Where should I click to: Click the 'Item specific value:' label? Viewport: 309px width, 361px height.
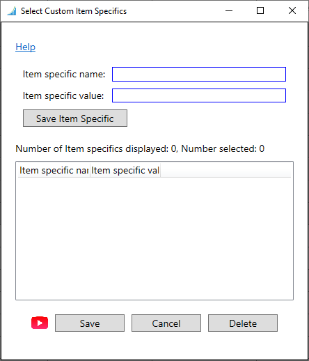click(63, 95)
